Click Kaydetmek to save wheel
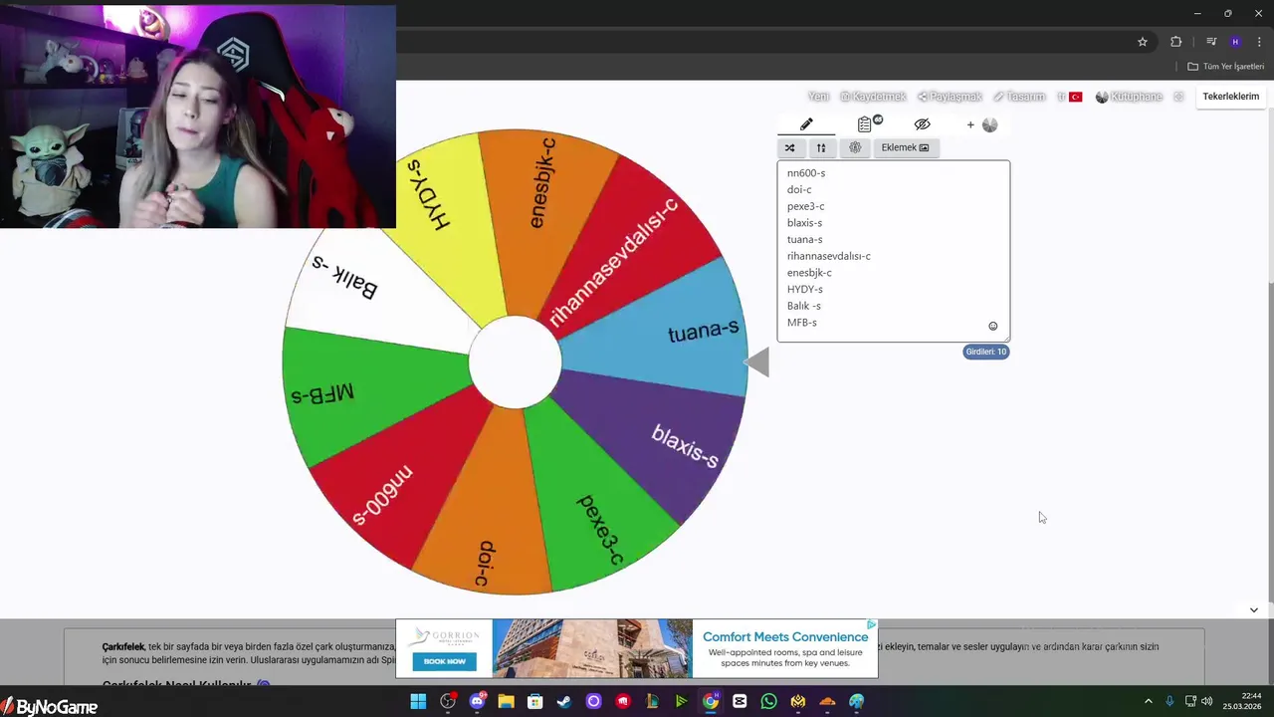 tap(873, 97)
